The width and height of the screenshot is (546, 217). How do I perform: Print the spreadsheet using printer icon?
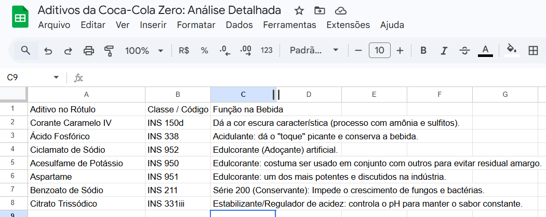click(x=89, y=50)
